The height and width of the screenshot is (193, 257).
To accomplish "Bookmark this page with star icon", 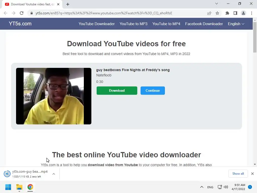I will click(217, 13).
